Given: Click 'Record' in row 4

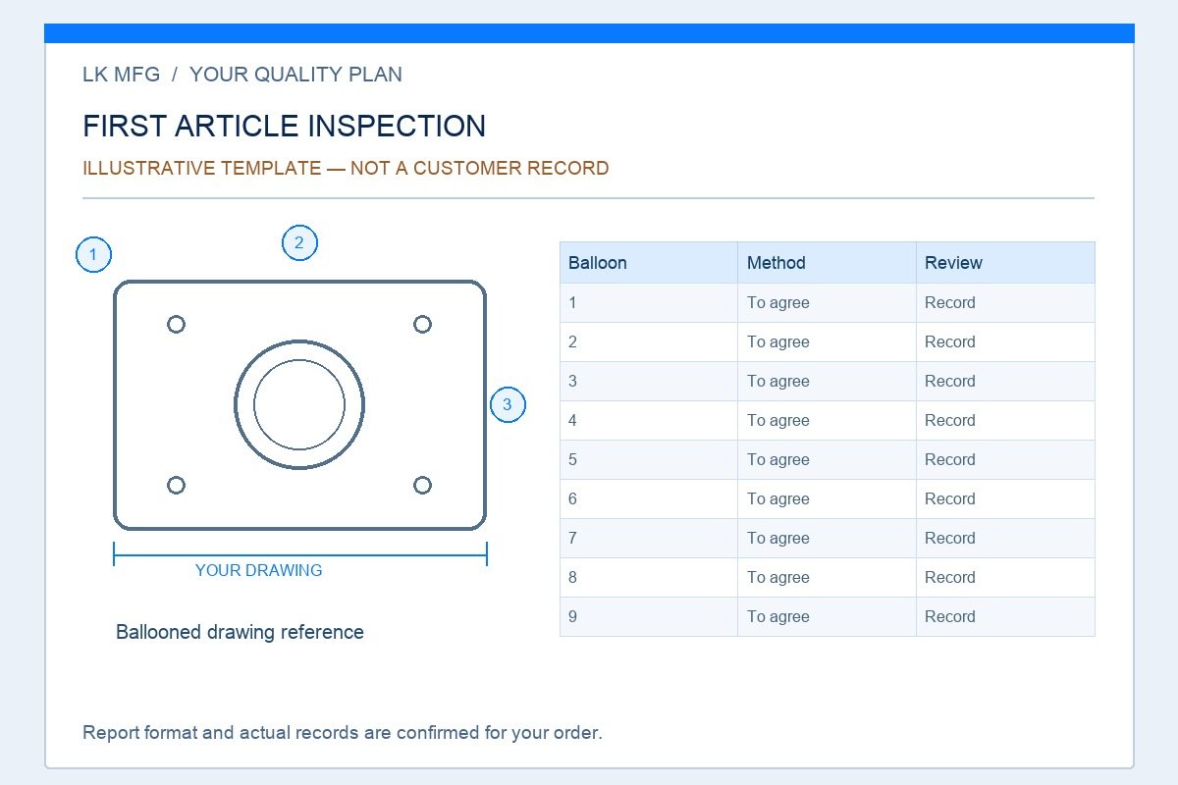Looking at the screenshot, I should (950, 421).
